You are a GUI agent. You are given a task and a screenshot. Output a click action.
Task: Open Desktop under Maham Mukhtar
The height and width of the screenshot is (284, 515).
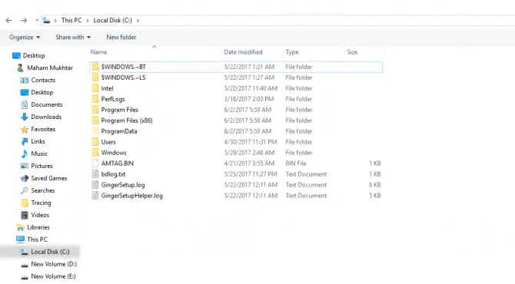click(x=37, y=92)
